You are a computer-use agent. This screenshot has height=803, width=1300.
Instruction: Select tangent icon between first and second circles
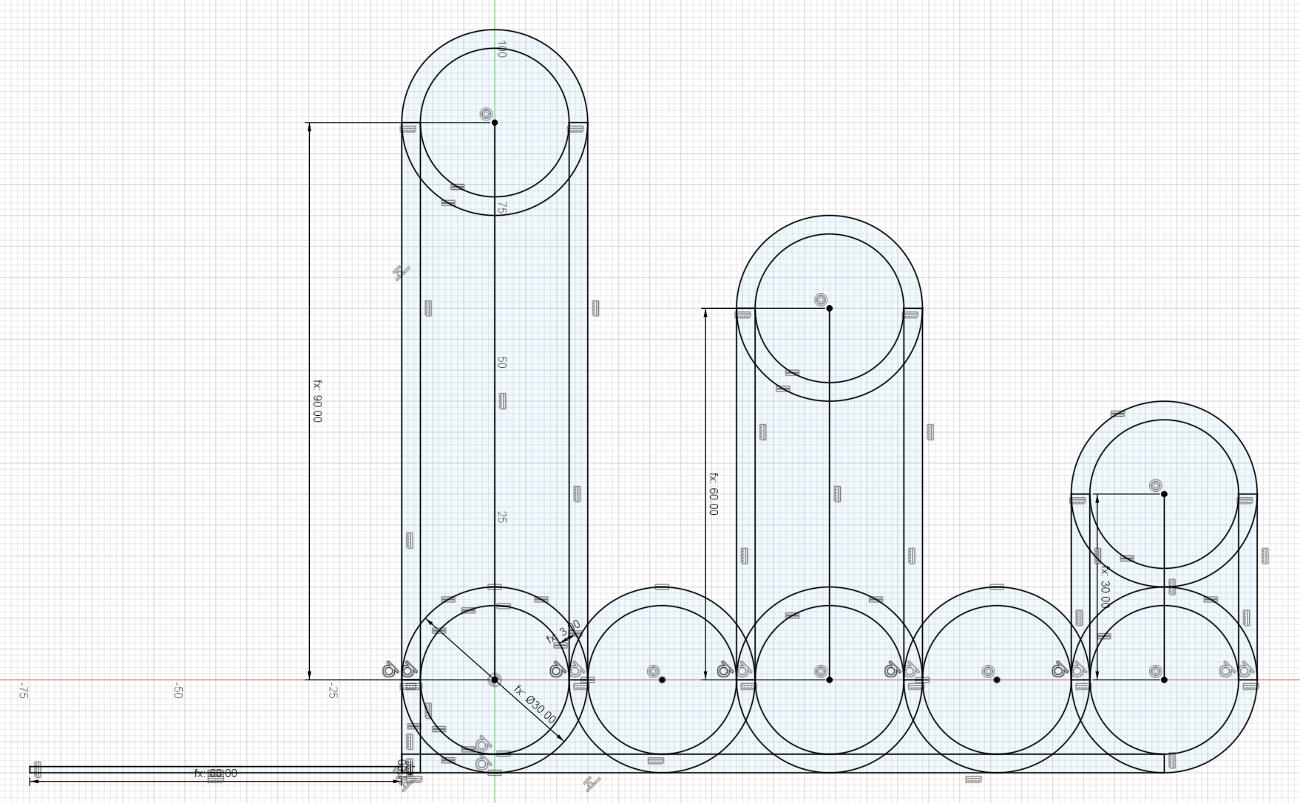[x=558, y=671]
